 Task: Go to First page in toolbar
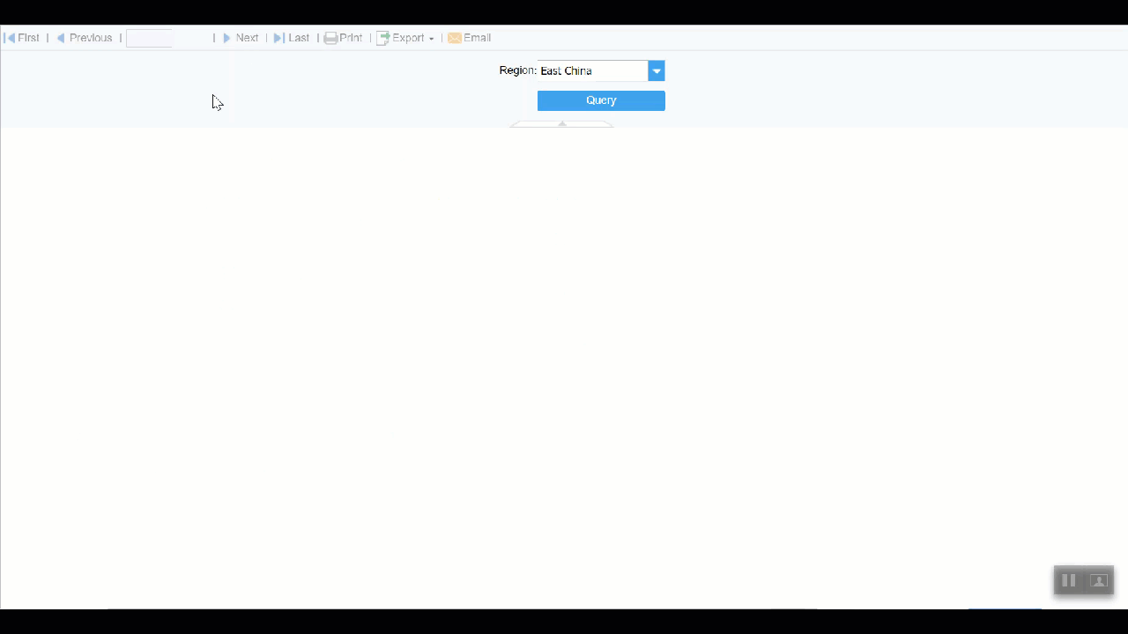tap(22, 38)
